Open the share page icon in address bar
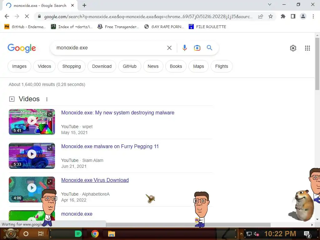Image resolution: width=320 pixels, height=240 pixels. click(x=261, y=17)
